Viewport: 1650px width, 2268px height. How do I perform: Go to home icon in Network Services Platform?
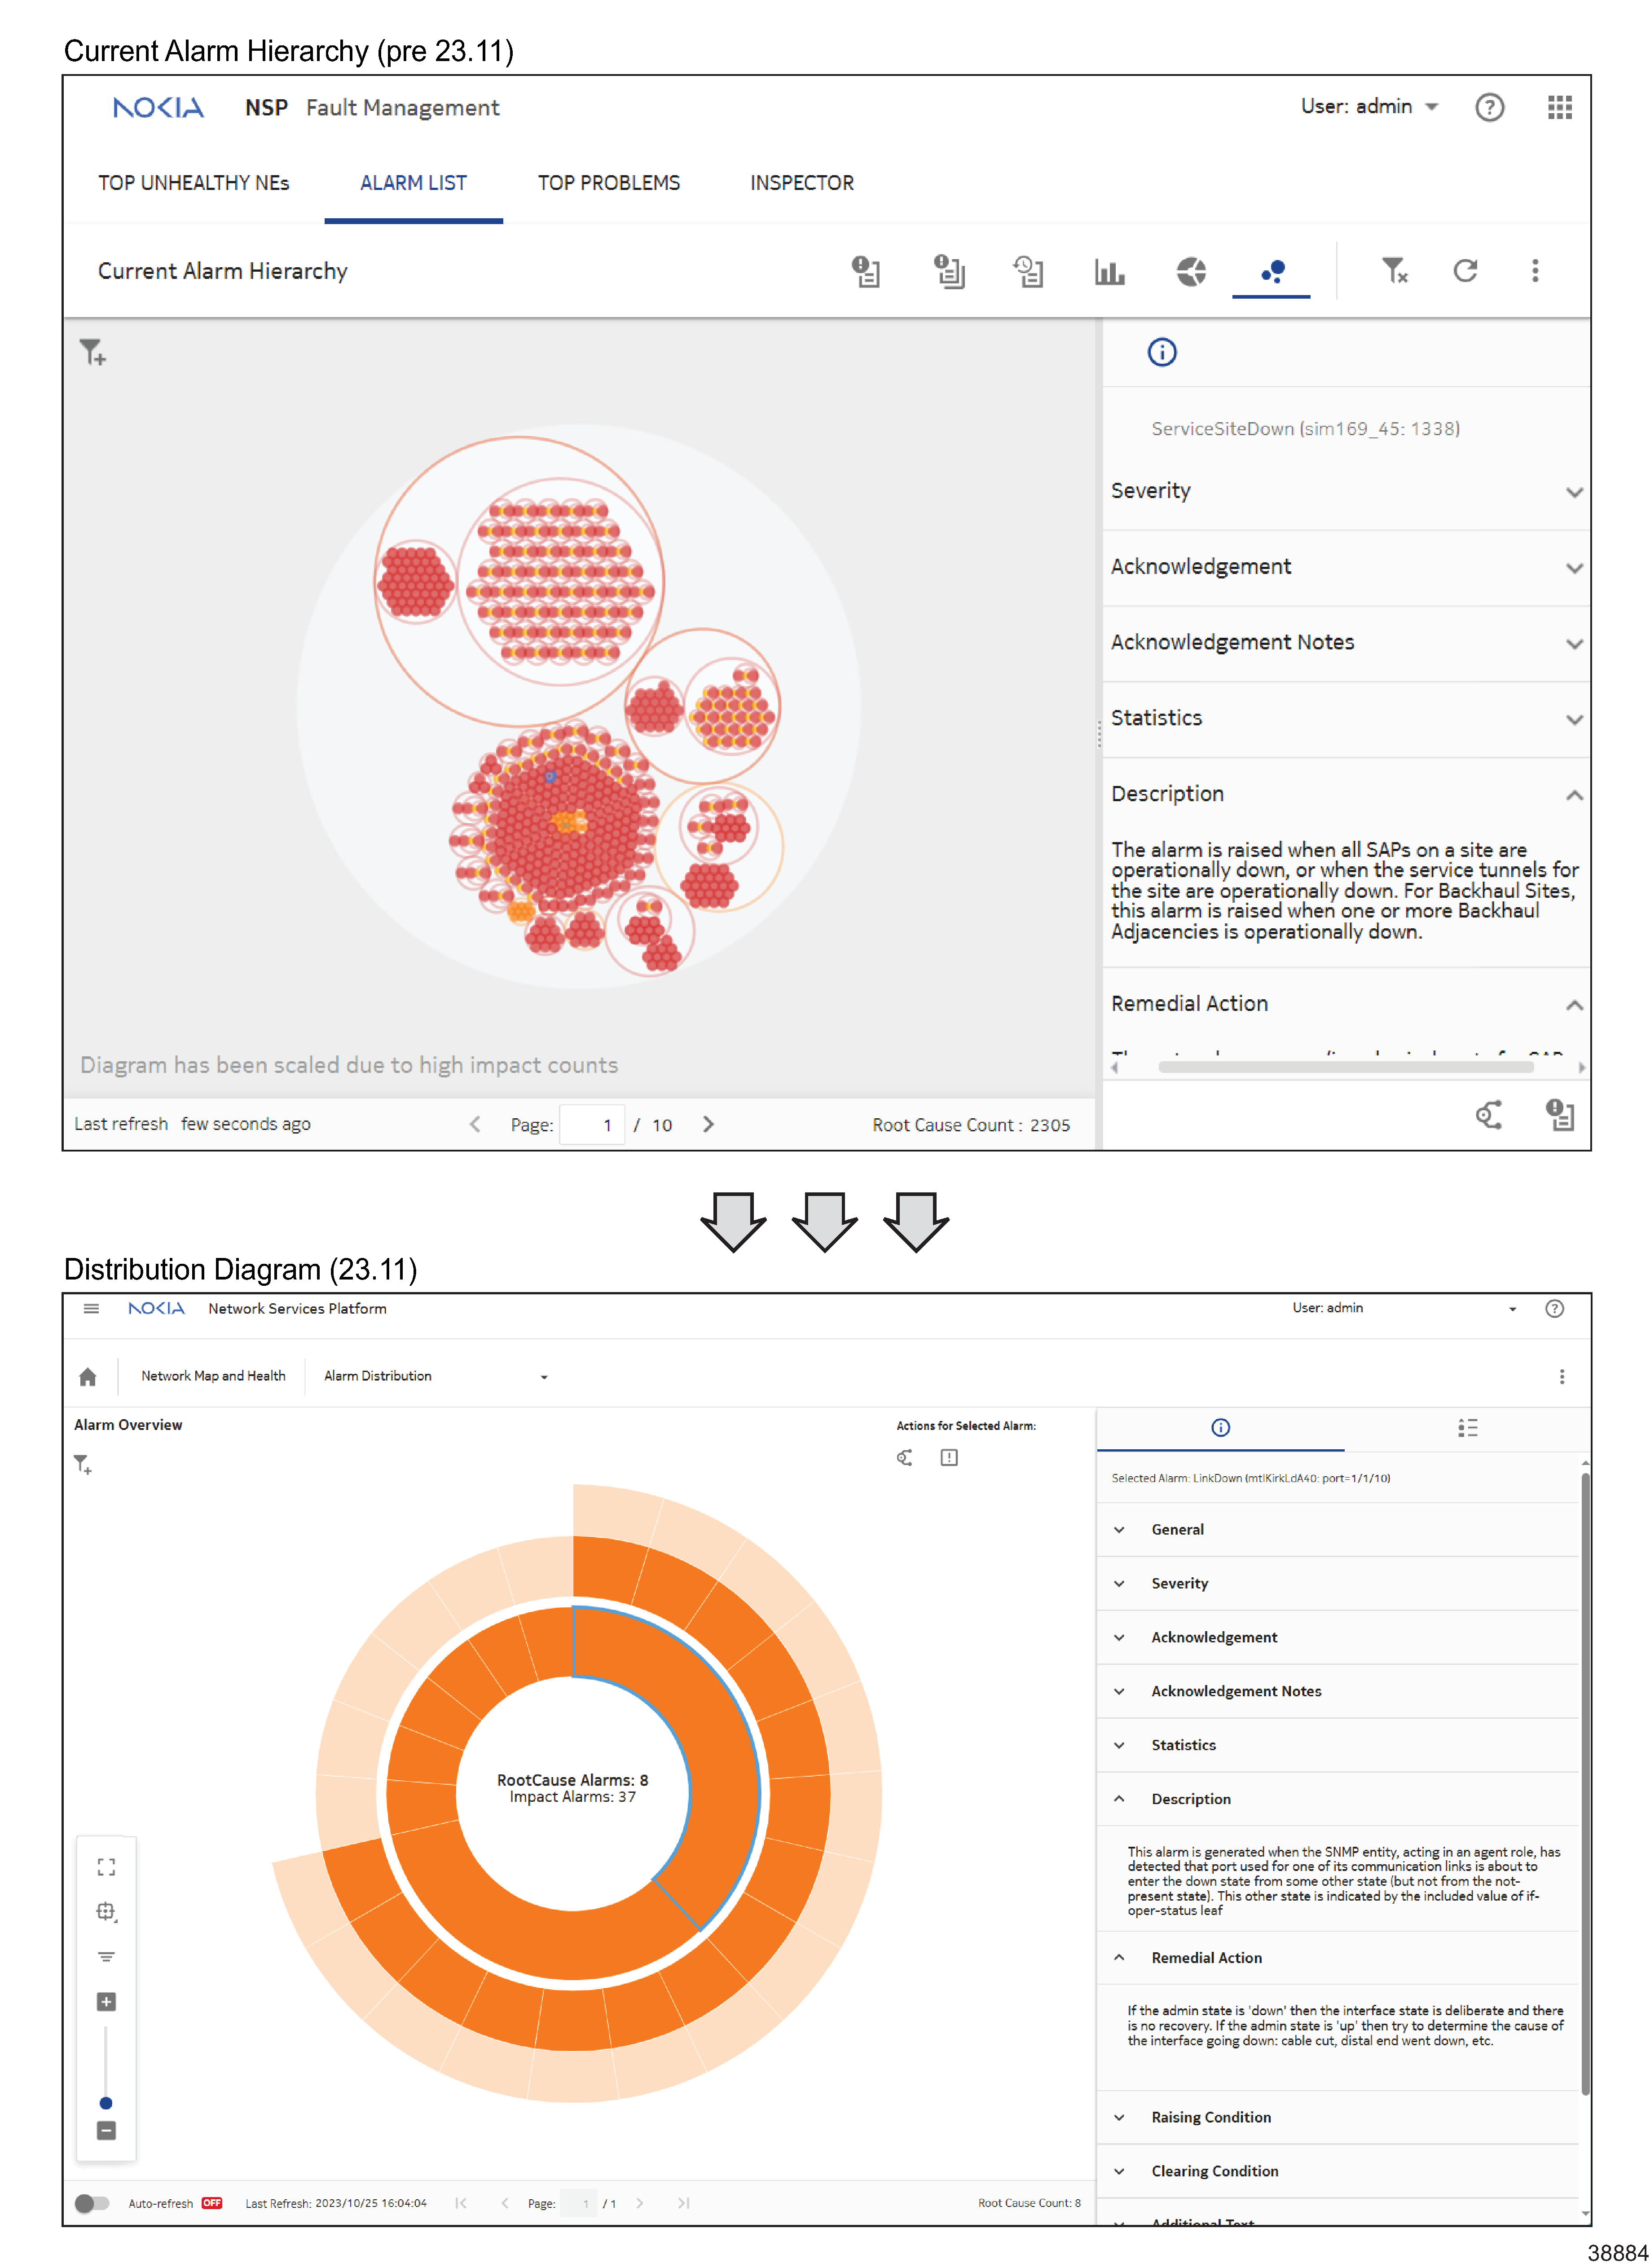click(88, 1376)
